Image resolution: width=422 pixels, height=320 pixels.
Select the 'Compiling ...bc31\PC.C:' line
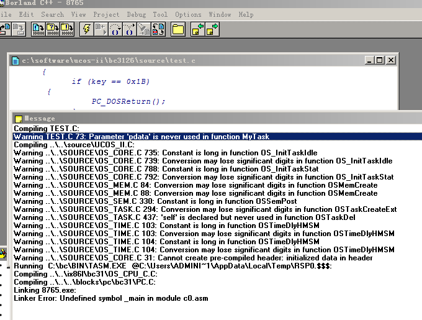[217, 282]
